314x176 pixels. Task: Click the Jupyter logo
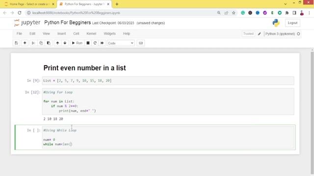point(27,22)
